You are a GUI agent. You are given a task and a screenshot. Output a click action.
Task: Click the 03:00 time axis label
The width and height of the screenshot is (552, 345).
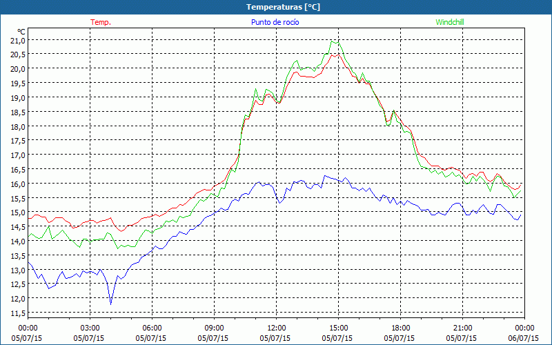click(x=90, y=328)
